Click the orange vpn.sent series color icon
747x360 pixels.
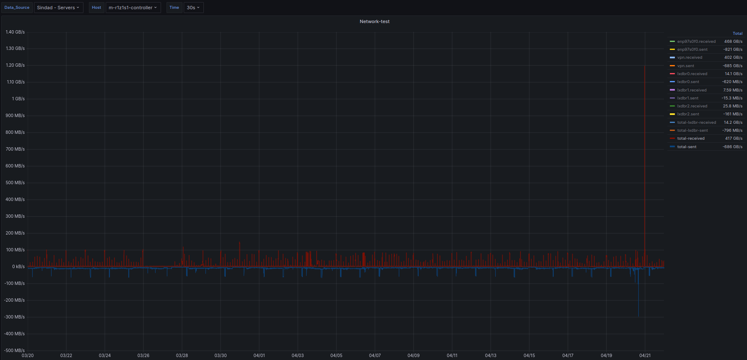click(x=672, y=66)
